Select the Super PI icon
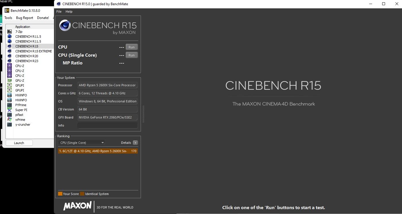This screenshot has width=402, height=214. pyautogui.click(x=9, y=110)
